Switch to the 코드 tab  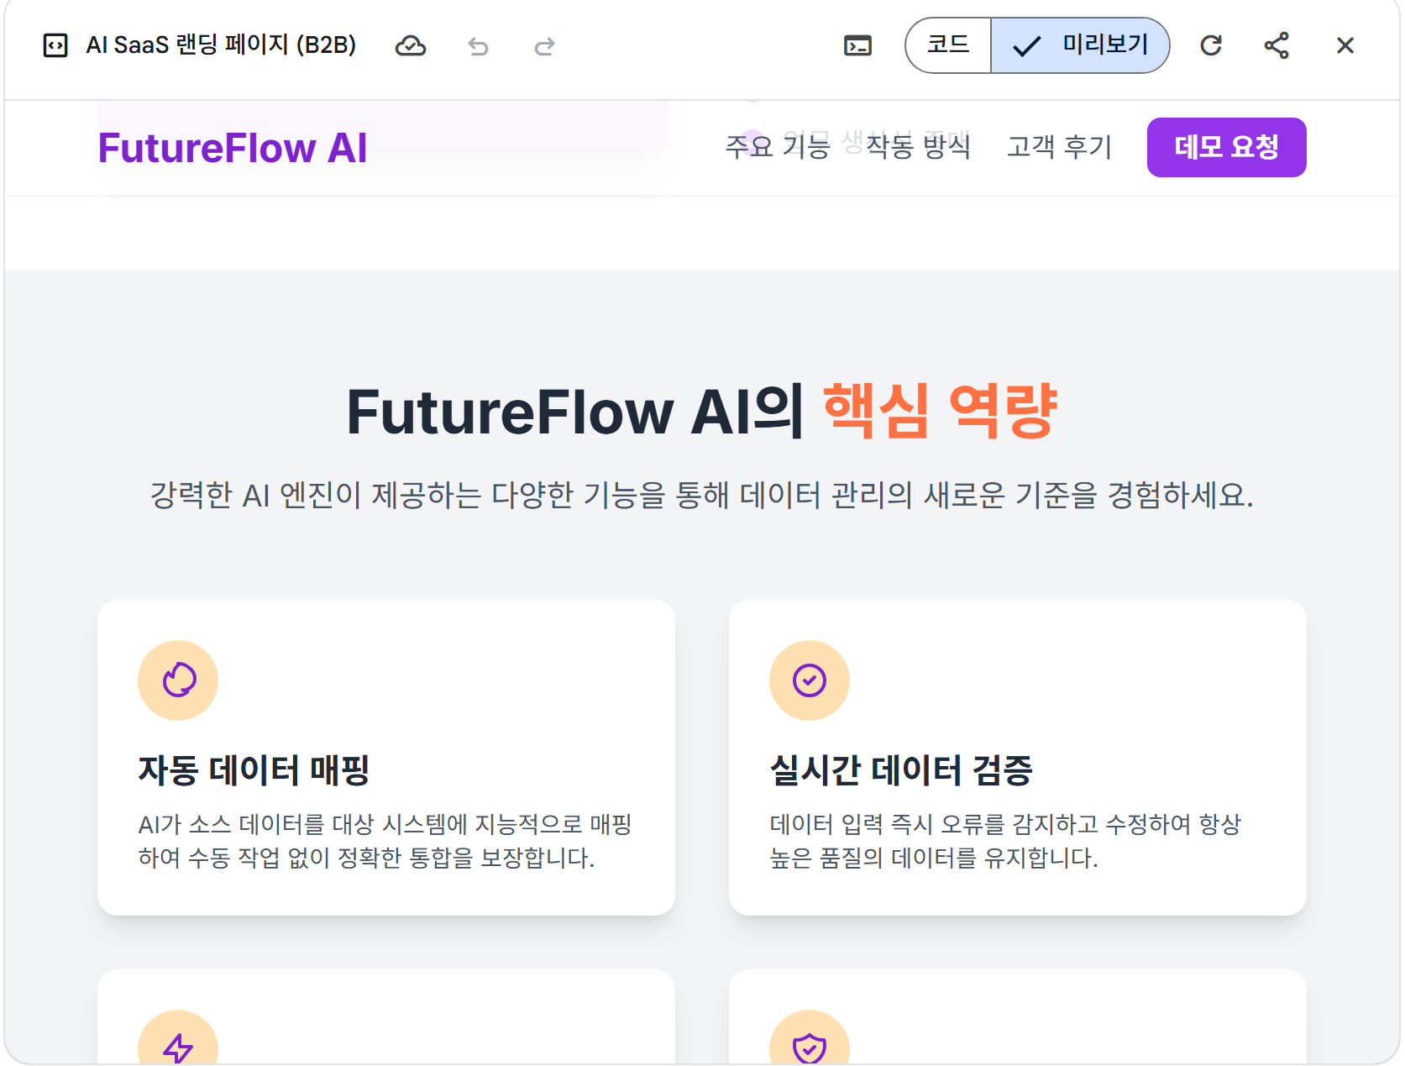[948, 45]
